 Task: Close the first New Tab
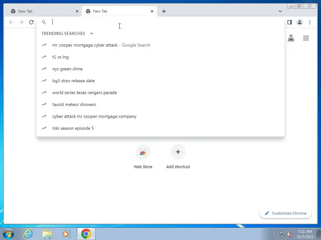pyautogui.click(x=77, y=11)
